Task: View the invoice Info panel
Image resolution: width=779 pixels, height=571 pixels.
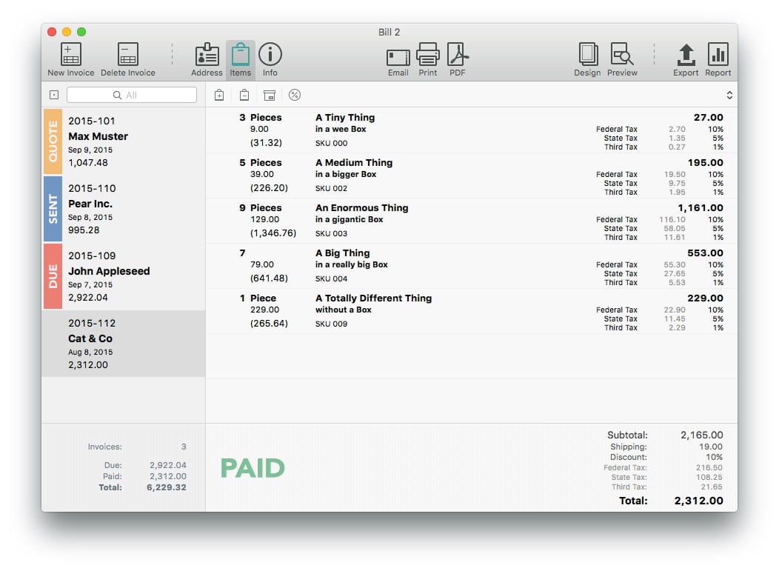Action: coord(271,56)
